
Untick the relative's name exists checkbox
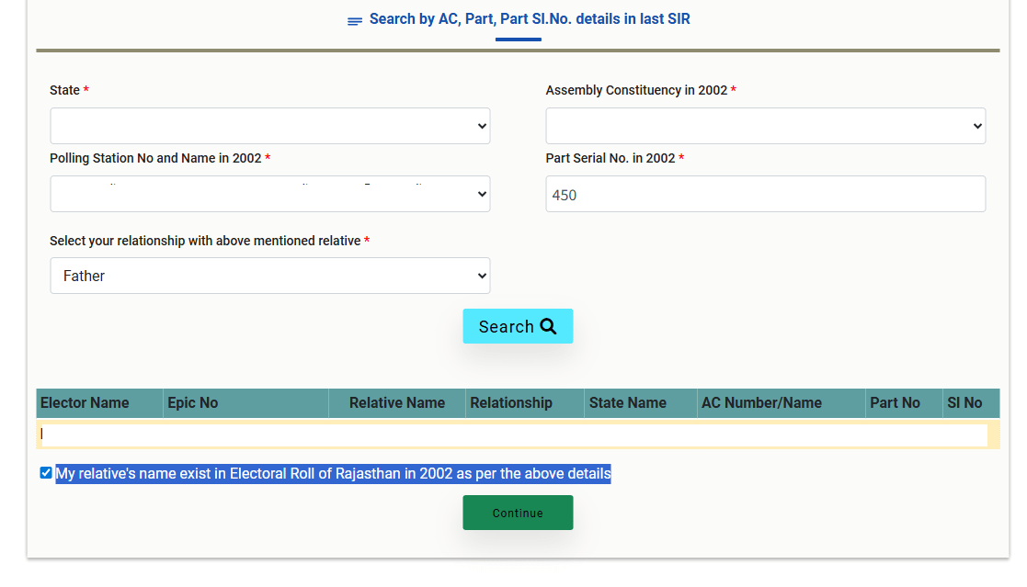pos(46,473)
